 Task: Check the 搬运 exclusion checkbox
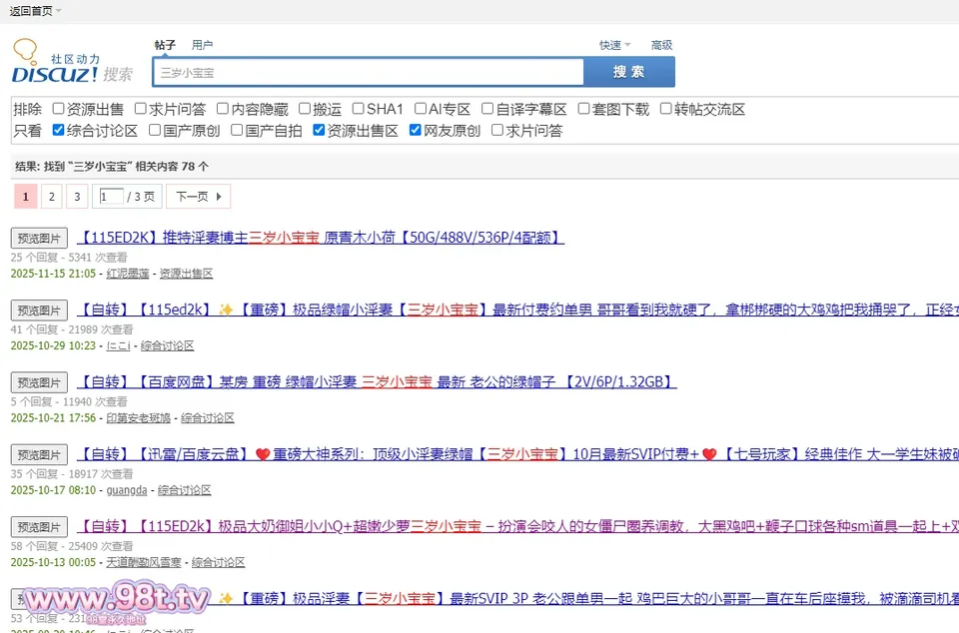click(x=305, y=109)
